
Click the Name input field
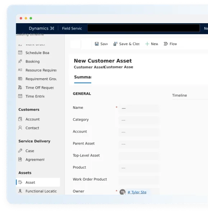(x=139, y=108)
